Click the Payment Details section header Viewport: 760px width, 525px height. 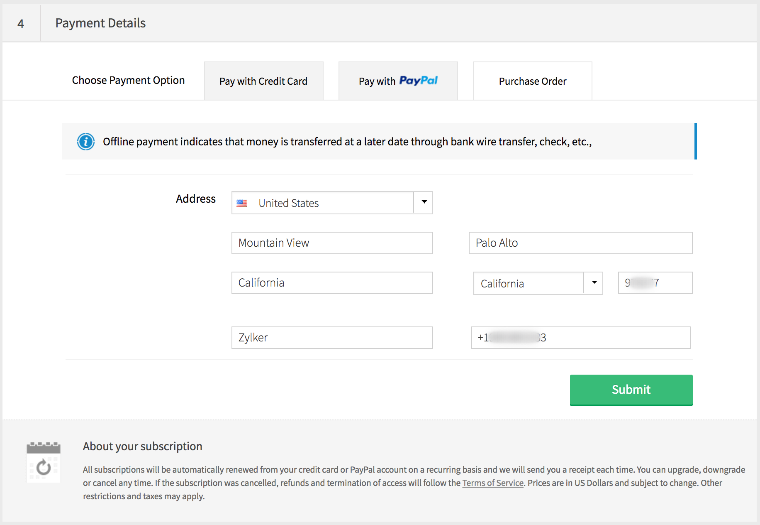click(x=100, y=23)
